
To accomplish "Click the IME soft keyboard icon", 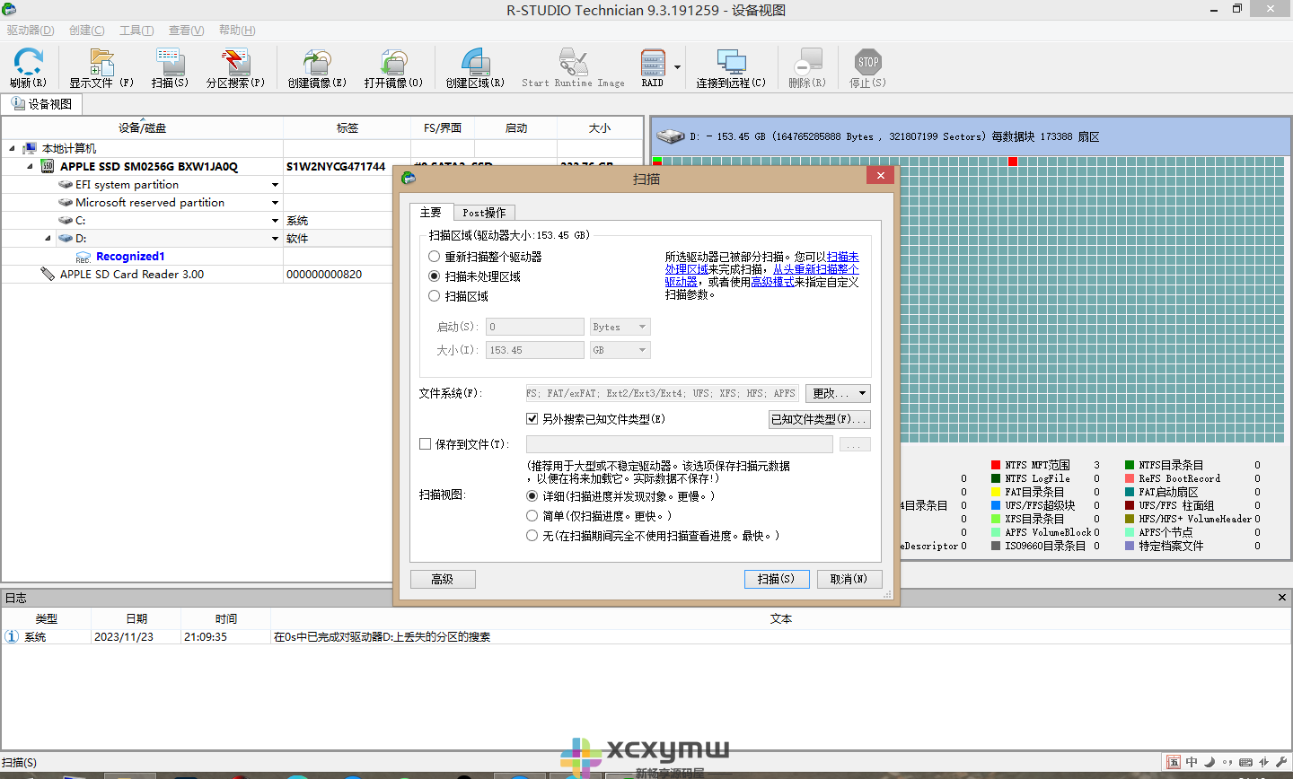I will pos(1245,762).
